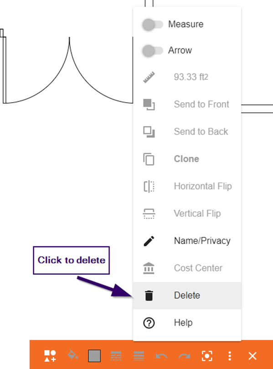Open the gray fill color swatch
The height and width of the screenshot is (369, 273).
point(94,356)
